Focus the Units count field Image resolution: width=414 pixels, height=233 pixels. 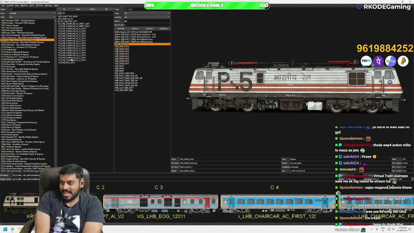[87, 13]
